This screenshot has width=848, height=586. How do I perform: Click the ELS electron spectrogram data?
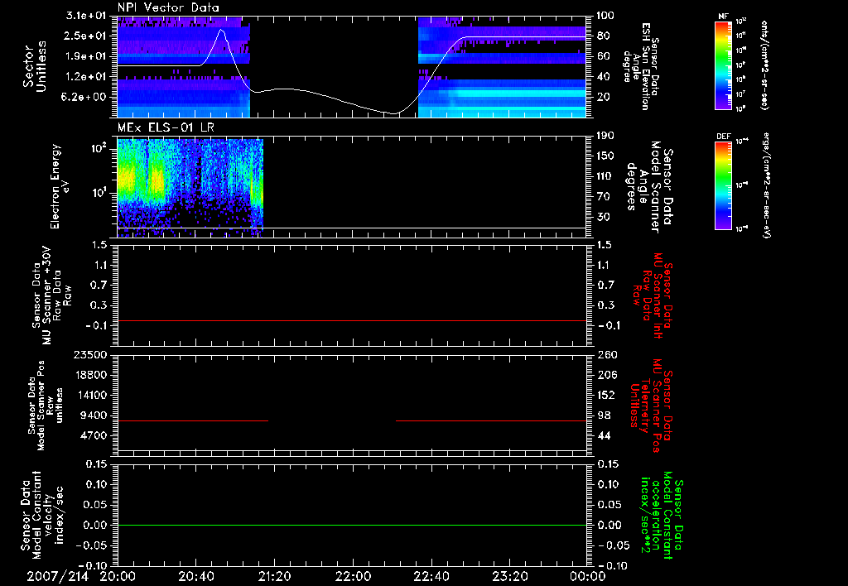click(190, 188)
